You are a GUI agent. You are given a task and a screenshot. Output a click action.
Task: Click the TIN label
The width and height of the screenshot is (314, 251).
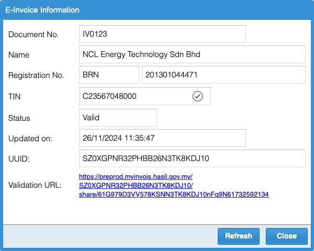(x=15, y=97)
